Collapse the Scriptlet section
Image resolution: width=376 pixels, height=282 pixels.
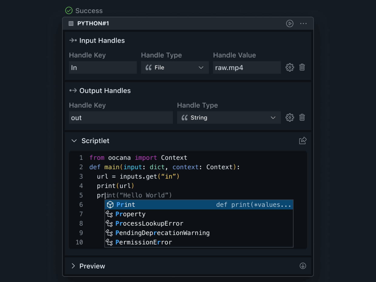pyautogui.click(x=74, y=141)
